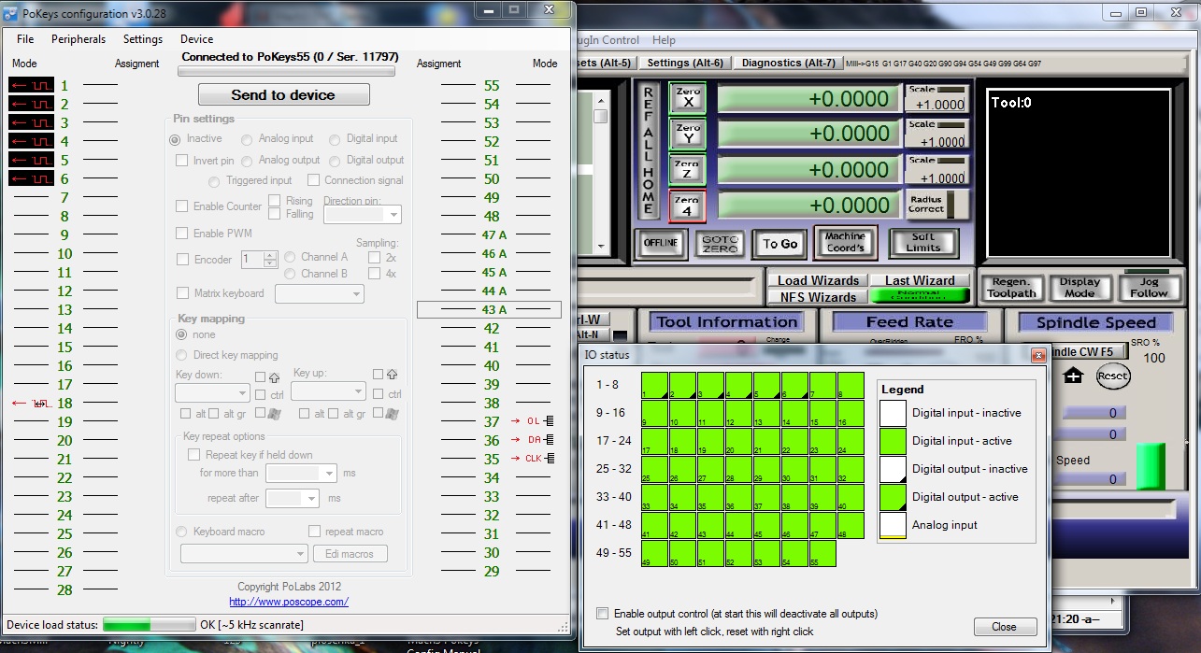Select Analog output radio button
Viewport: 1201px width, 653px height.
pyautogui.click(x=247, y=161)
